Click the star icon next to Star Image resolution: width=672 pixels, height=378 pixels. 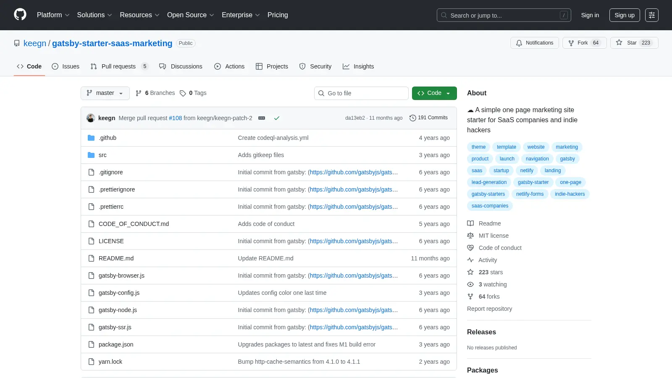pos(619,42)
